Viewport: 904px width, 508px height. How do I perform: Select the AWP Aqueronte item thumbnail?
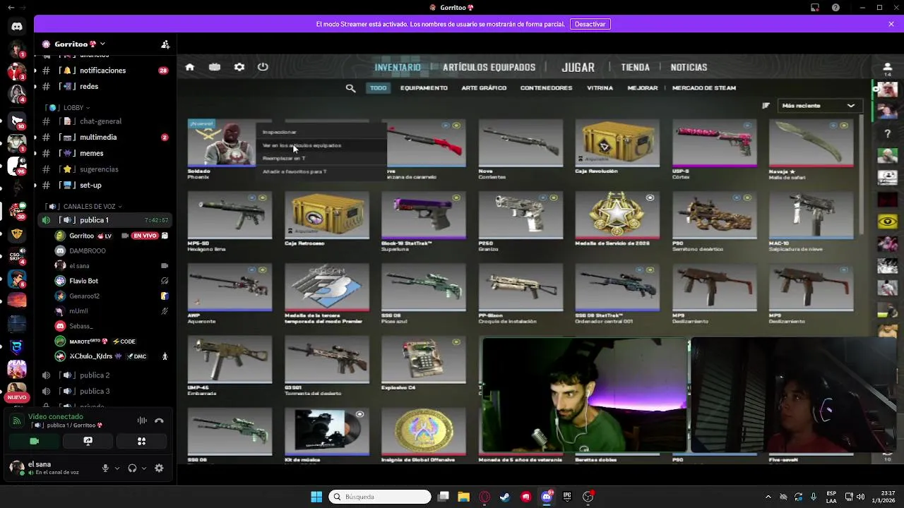click(x=230, y=287)
